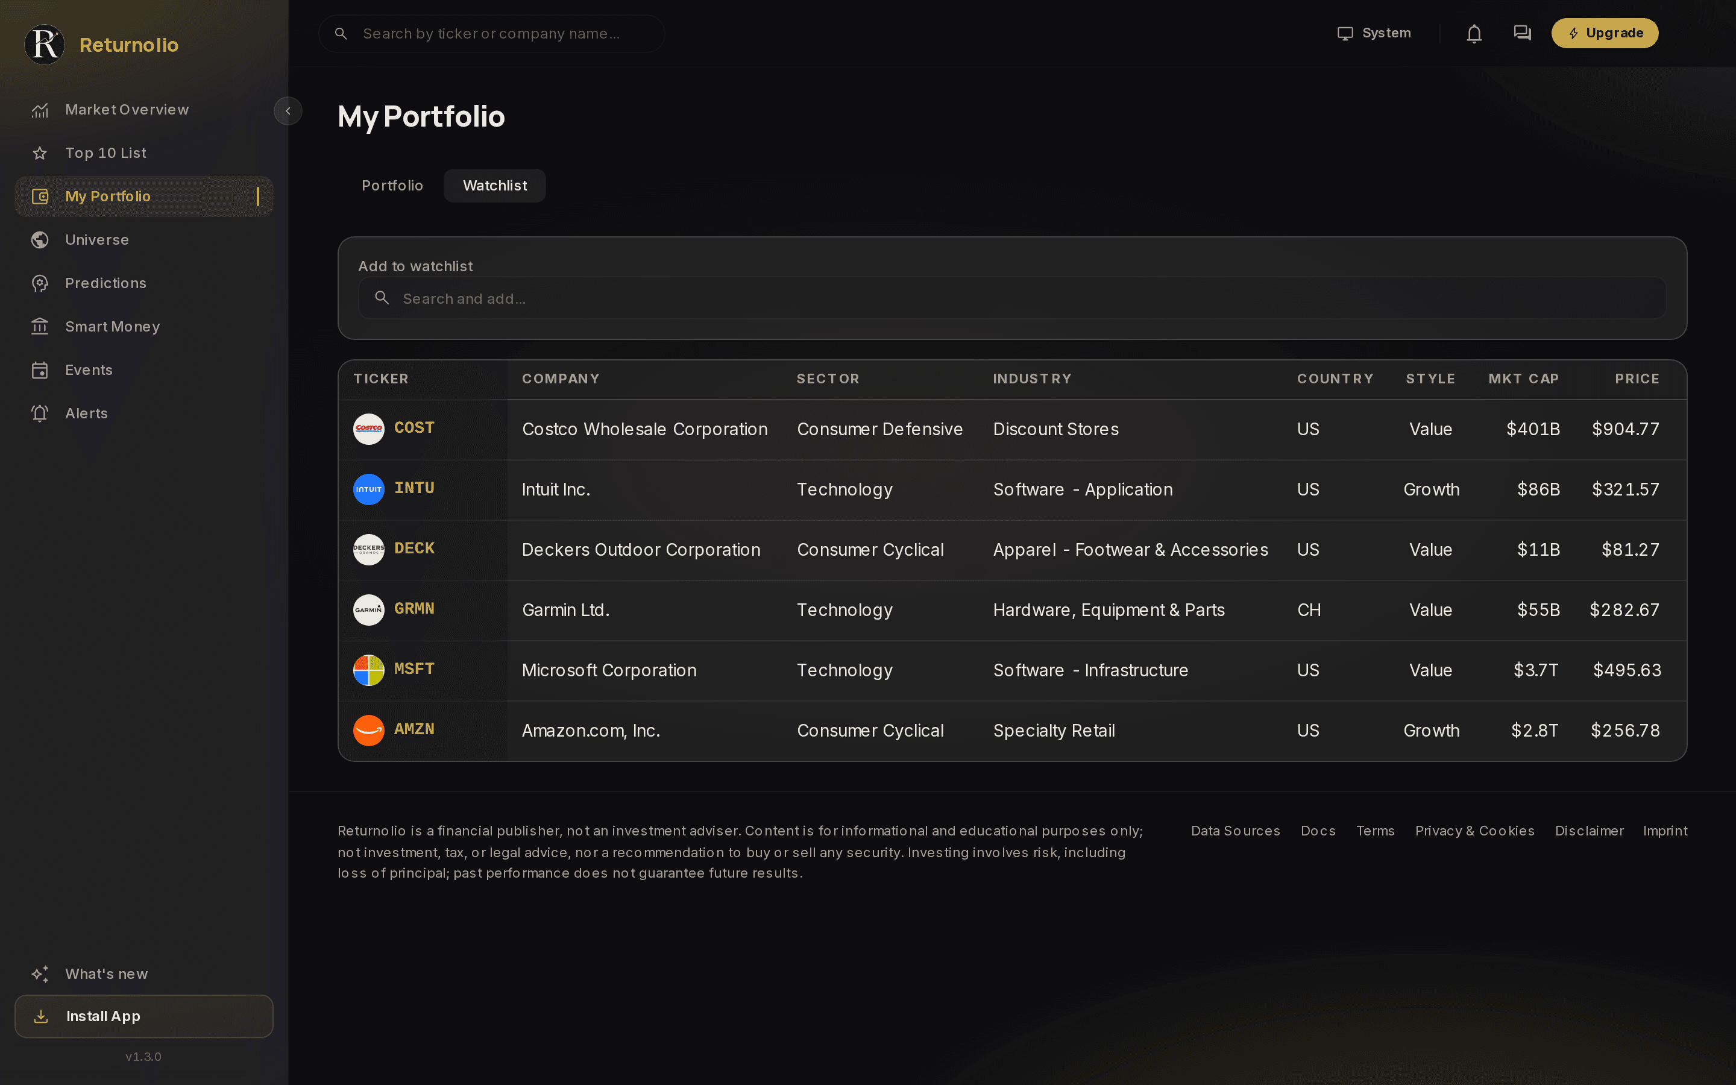Toggle the System theme selector
This screenshot has width=1736, height=1085.
coord(1374,33)
